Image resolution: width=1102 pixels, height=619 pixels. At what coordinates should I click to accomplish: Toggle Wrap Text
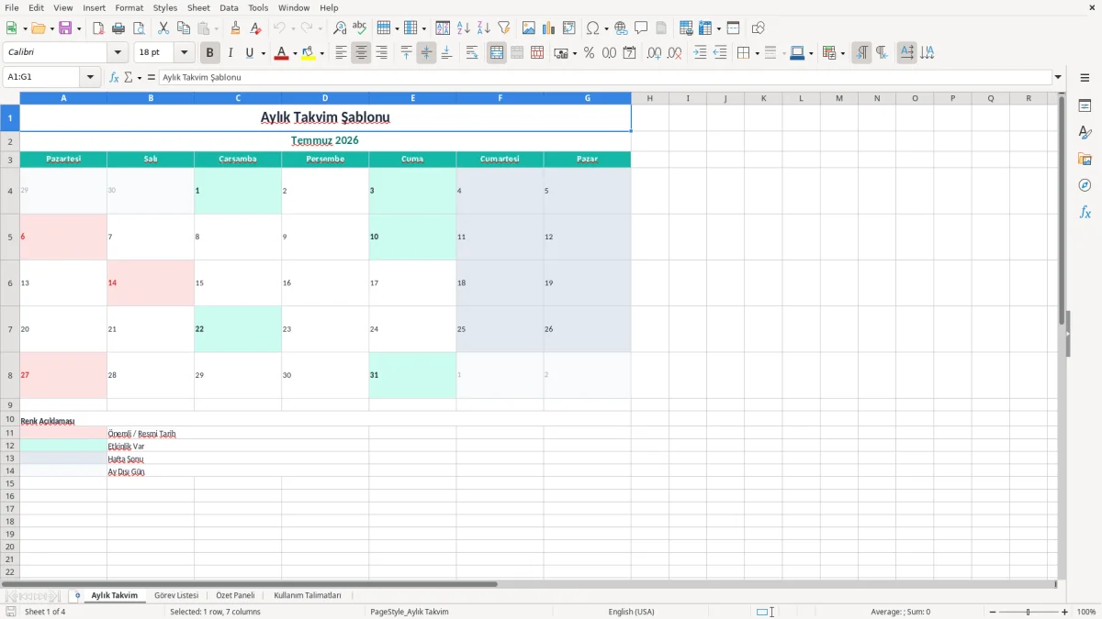(472, 53)
